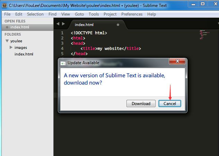
Task: Open the Preferences menu
Action: pos(132,14)
